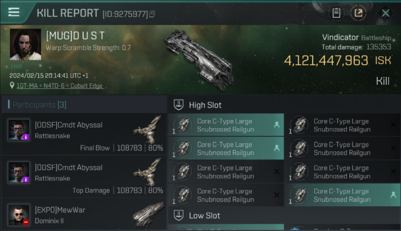This screenshot has height=231, width=401.
Task: Click the clipboard notes icon
Action: click(x=336, y=13)
